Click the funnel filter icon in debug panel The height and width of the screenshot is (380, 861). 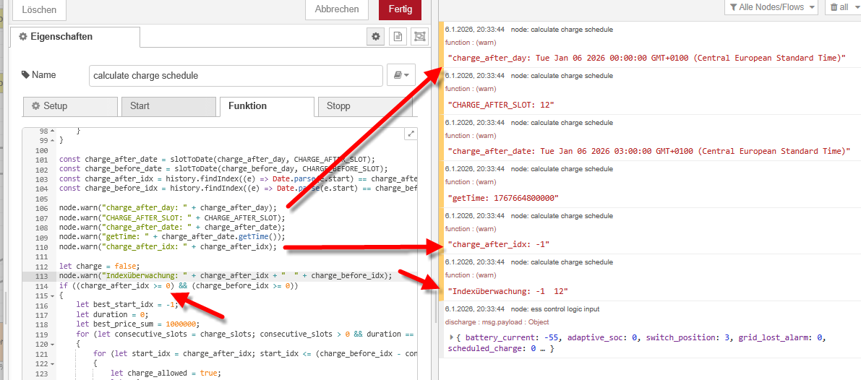734,7
